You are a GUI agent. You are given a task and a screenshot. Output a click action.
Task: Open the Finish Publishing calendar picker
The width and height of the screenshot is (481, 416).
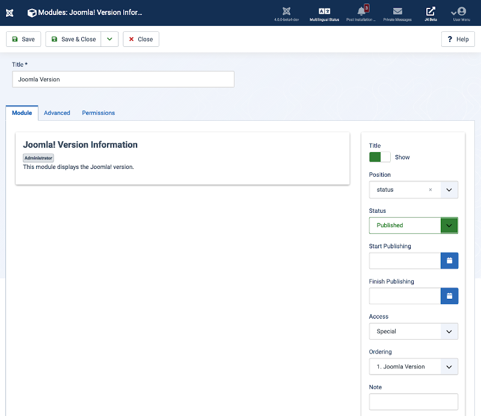point(449,296)
